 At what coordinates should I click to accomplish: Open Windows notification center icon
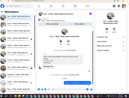126,96
